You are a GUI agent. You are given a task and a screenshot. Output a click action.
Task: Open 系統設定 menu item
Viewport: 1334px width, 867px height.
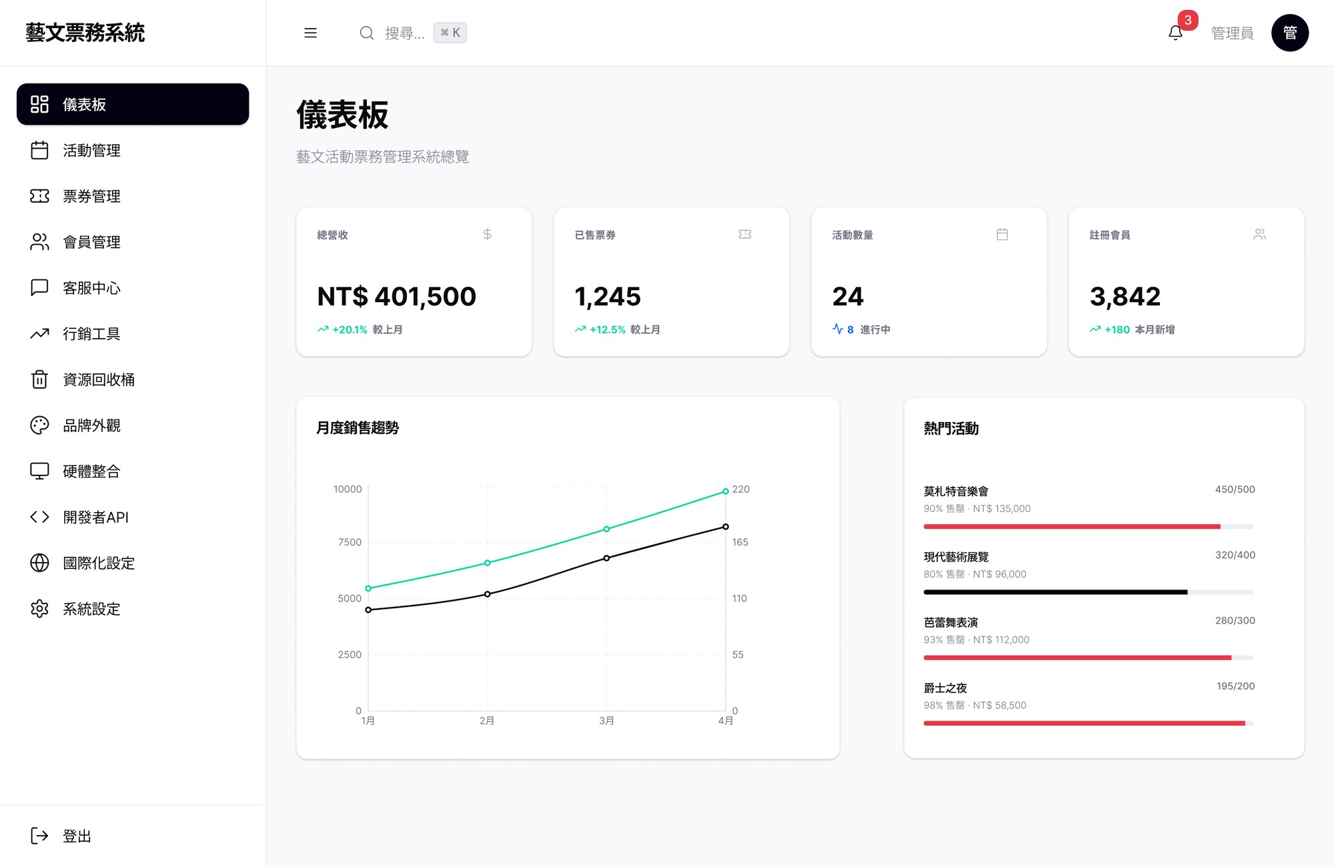click(133, 609)
